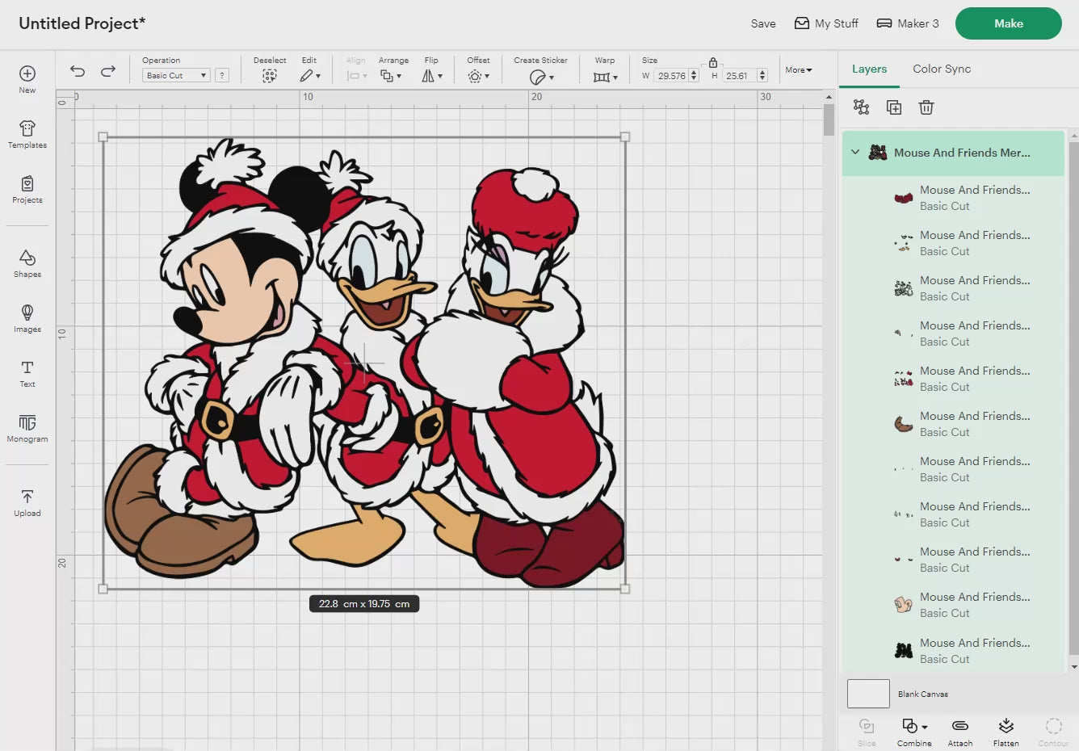Open the Projects panel
Viewport: 1079px width, 751px height.
click(27, 189)
